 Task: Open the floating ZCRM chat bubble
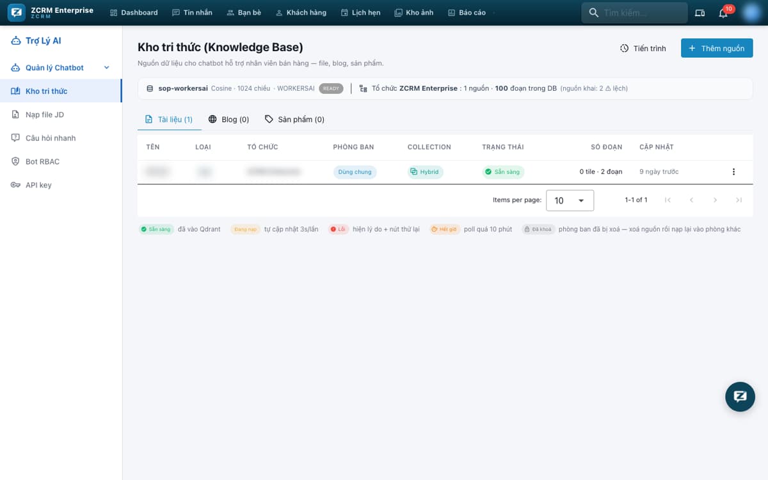tap(740, 396)
